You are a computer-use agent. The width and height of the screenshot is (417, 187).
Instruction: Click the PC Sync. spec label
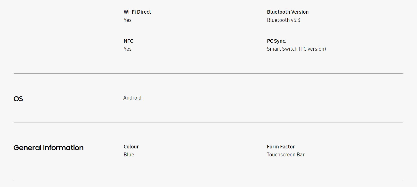click(277, 41)
